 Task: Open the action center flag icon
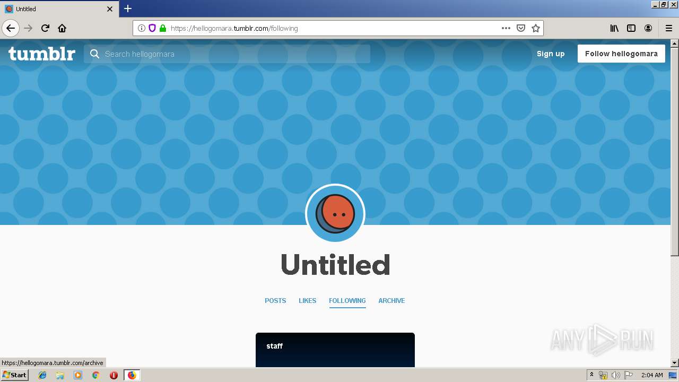coord(628,375)
